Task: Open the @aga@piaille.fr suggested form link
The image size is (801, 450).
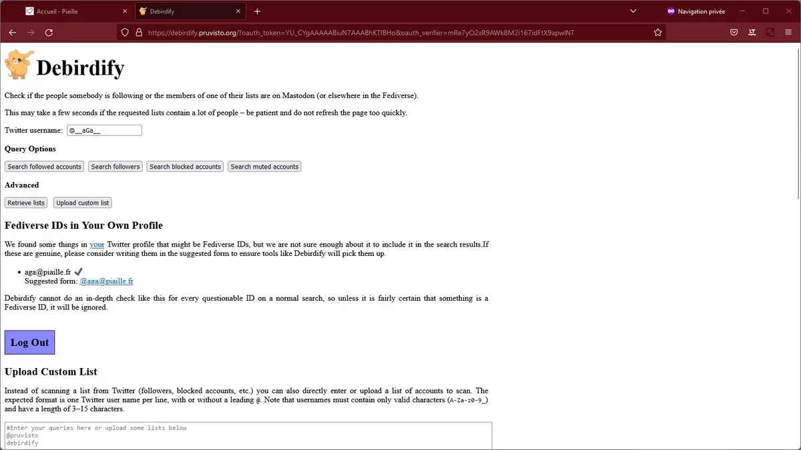Action: pyautogui.click(x=107, y=281)
